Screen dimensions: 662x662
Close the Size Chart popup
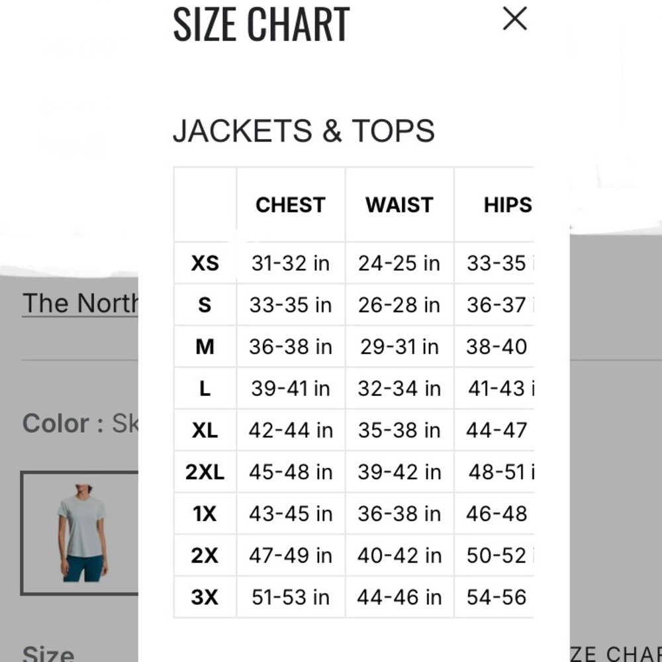(514, 19)
